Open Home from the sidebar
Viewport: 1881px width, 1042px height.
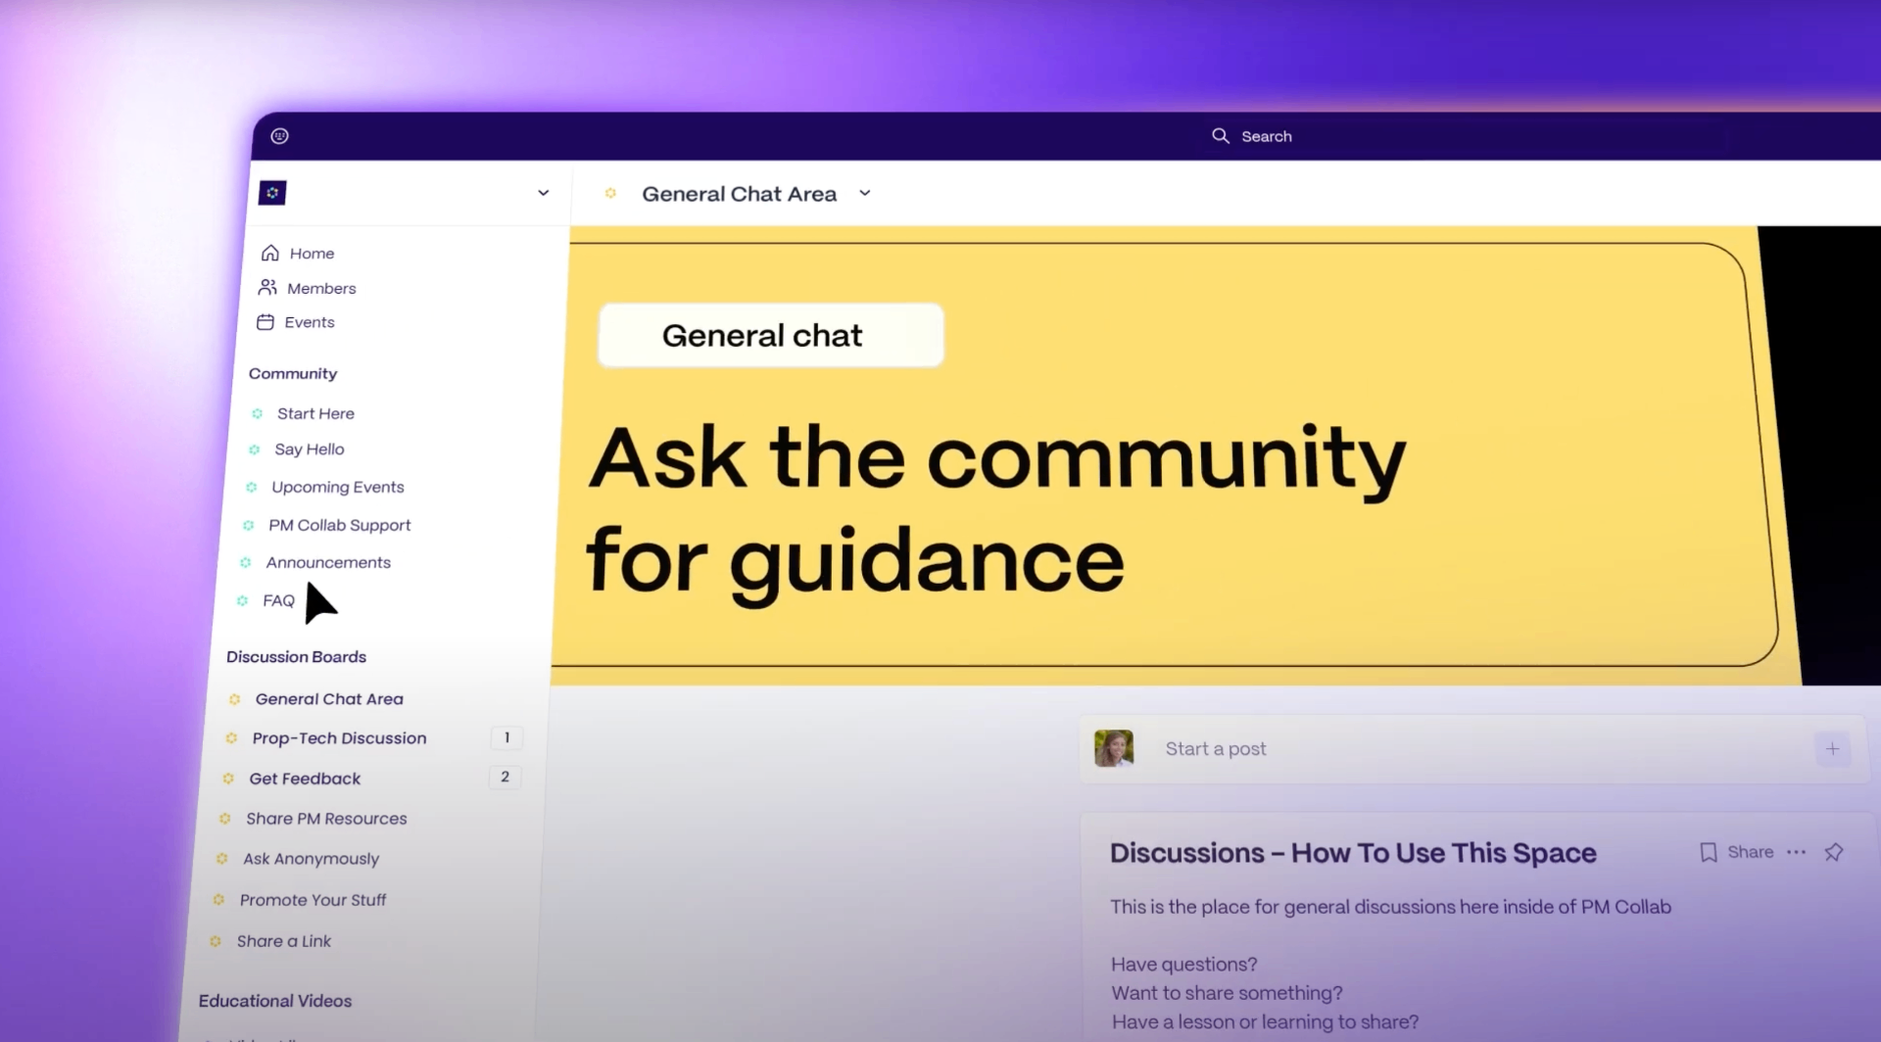coord(311,254)
